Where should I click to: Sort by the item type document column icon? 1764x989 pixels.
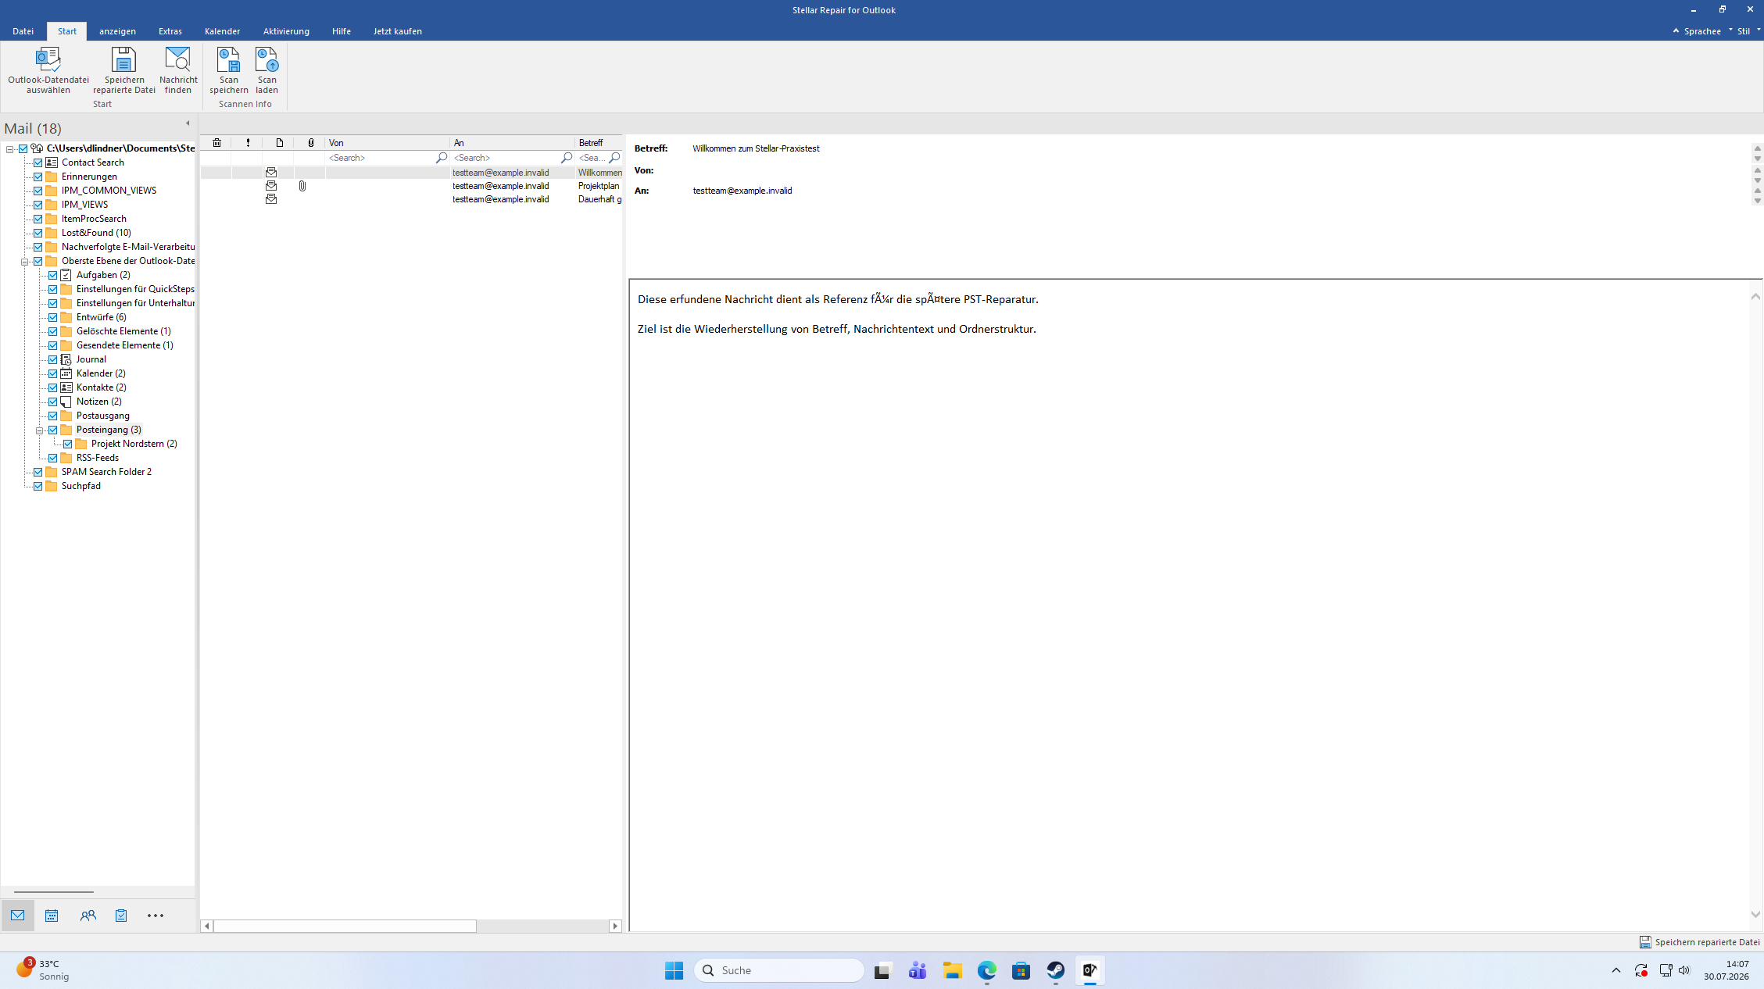[x=279, y=143]
